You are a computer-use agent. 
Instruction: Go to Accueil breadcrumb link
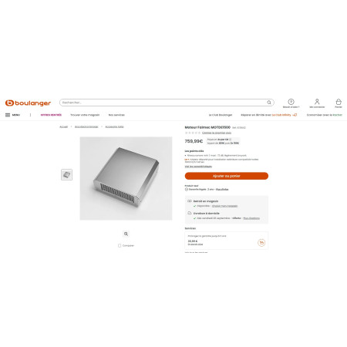coord(63,126)
